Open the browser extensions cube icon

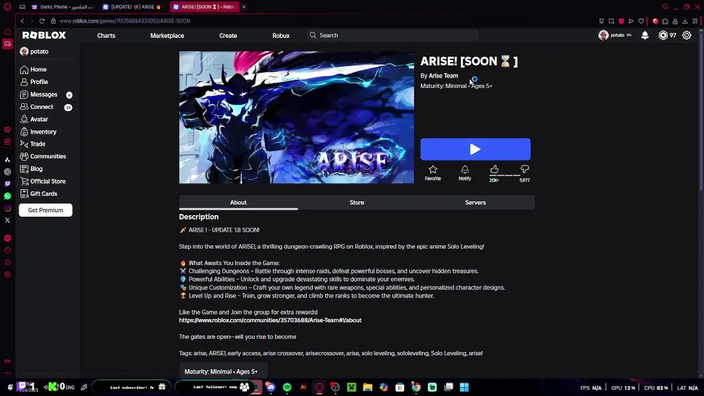point(665,21)
